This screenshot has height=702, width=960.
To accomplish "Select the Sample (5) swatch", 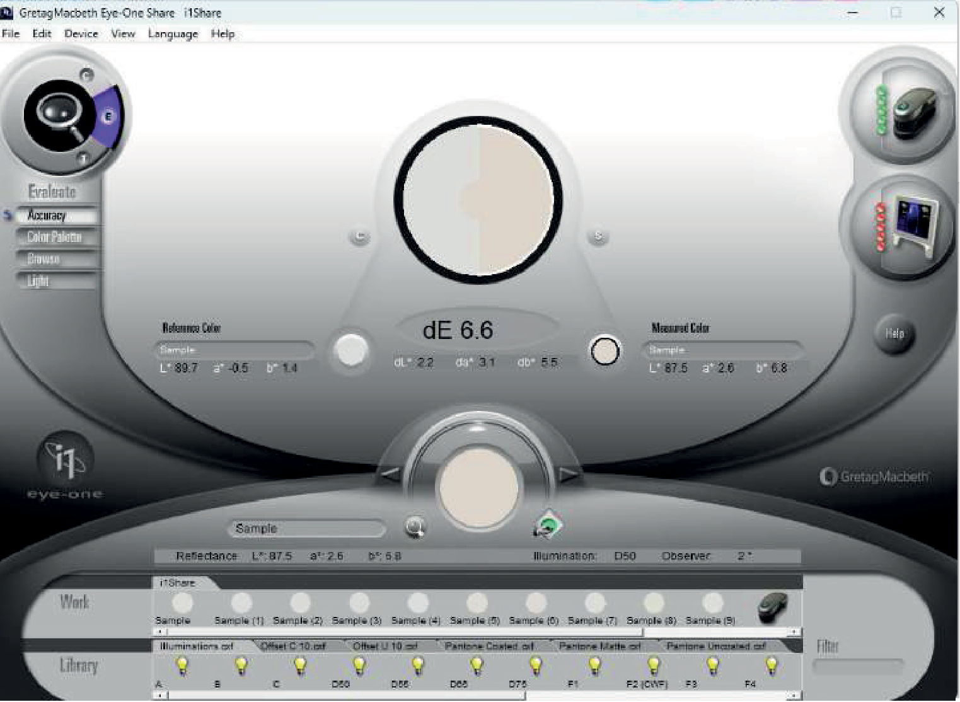I will click(477, 603).
